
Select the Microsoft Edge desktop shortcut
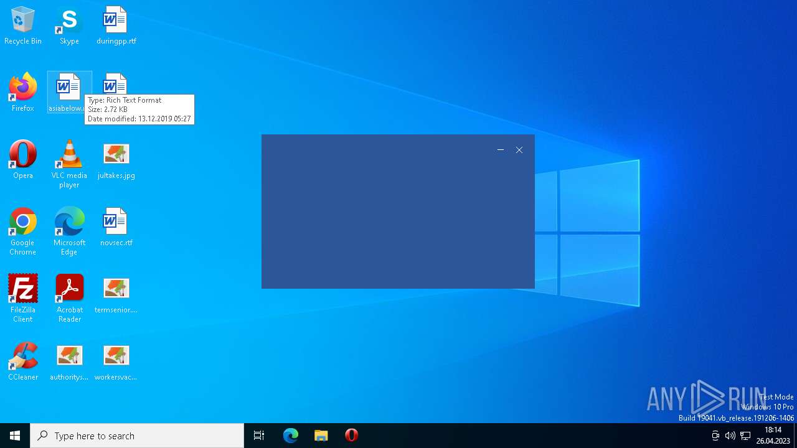[x=69, y=231]
